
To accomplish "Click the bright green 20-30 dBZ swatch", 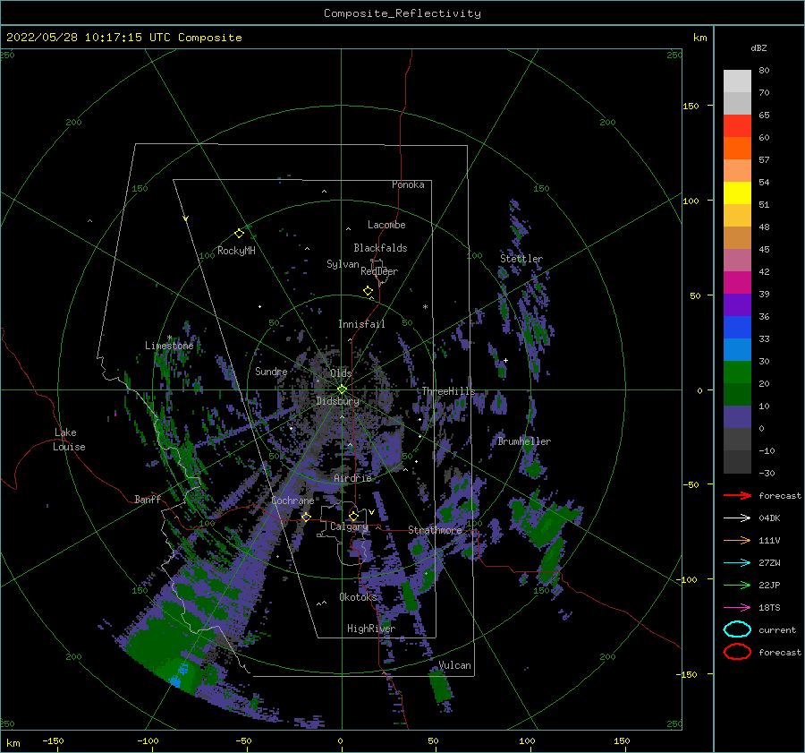I will point(737,372).
